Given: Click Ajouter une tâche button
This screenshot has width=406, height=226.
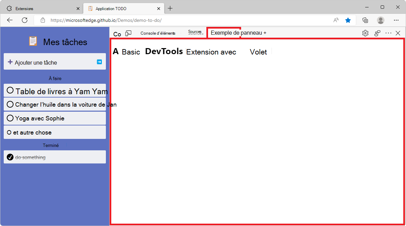Looking at the screenshot, I should 34,62.
